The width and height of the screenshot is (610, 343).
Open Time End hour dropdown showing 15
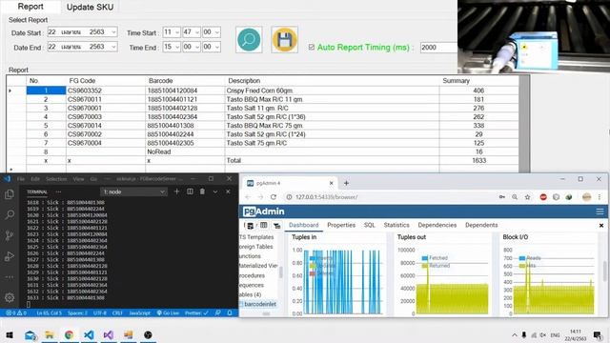(177, 47)
